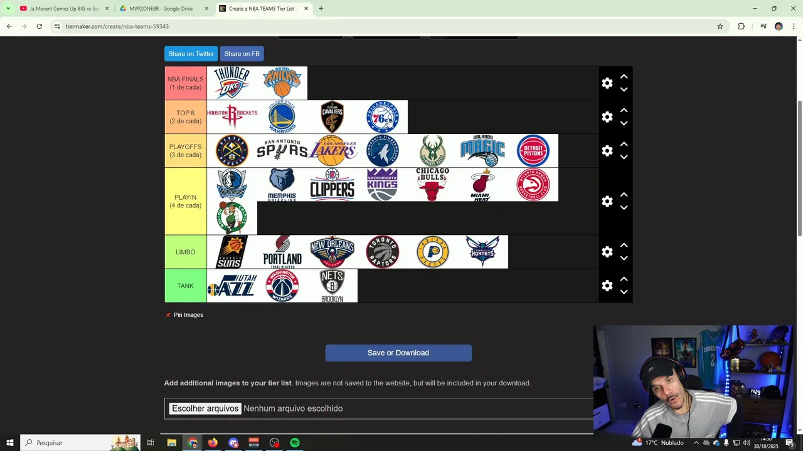Click Share on Twitter button
Image resolution: width=803 pixels, height=451 pixels.
point(191,54)
